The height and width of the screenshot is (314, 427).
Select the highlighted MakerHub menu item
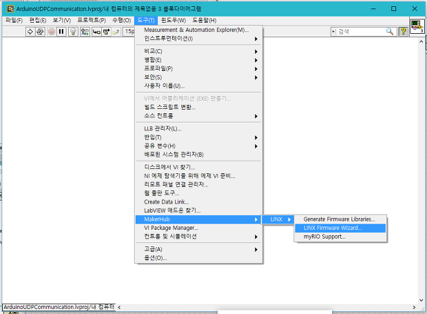pyautogui.click(x=199, y=219)
